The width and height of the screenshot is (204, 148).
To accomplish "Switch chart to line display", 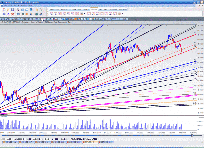I will [x=85, y=19].
